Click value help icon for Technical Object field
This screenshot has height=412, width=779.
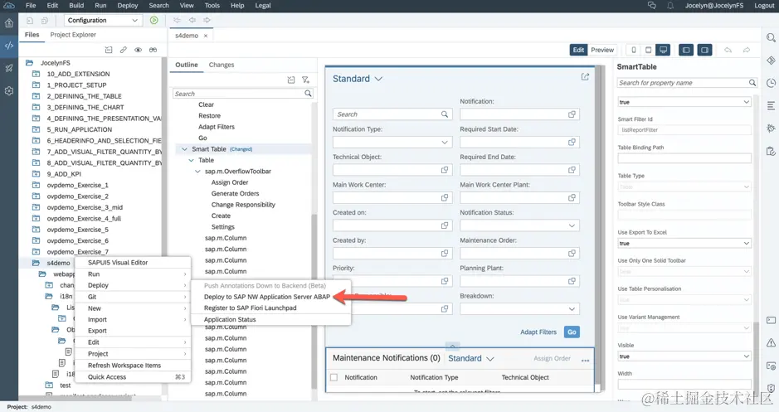point(445,170)
